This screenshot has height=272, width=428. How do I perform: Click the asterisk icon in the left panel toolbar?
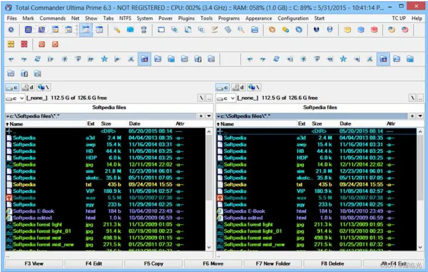tap(64, 59)
